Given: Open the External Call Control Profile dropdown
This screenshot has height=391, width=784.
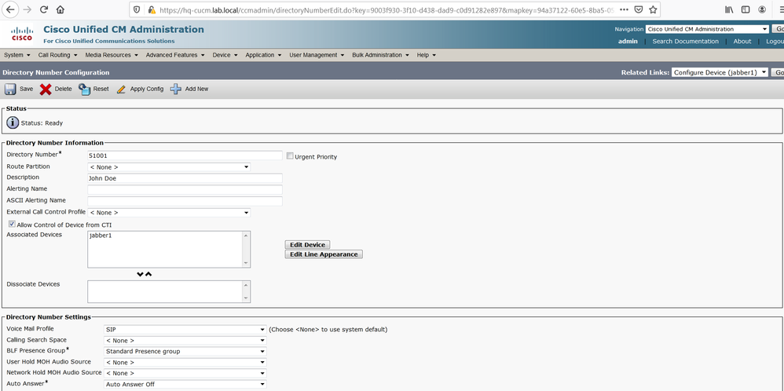Looking at the screenshot, I should (x=169, y=213).
